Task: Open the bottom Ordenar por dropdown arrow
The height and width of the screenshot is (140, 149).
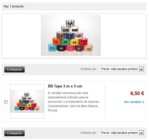Action: [141, 133]
